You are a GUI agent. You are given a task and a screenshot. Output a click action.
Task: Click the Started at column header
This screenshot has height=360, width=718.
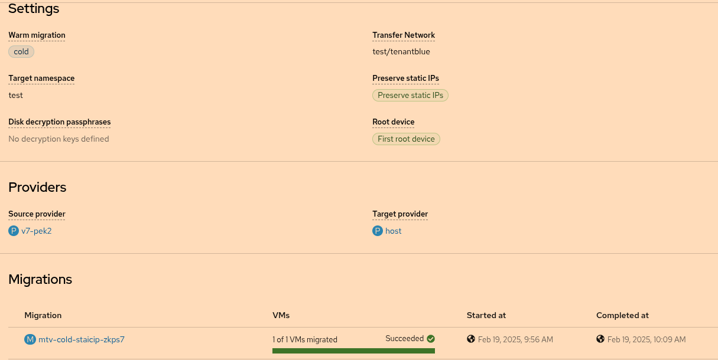click(x=486, y=315)
